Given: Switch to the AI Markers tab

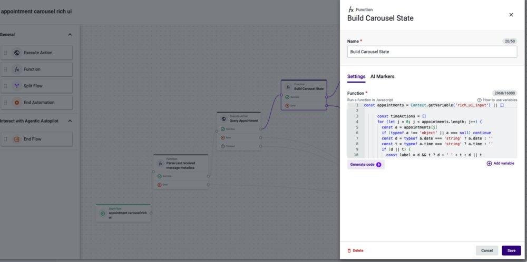Looking at the screenshot, I should (x=382, y=76).
